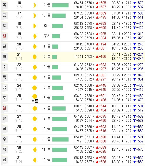Click the lunar date 7.15
The width and height of the screenshot is (145, 166).
click(x=19, y=100)
